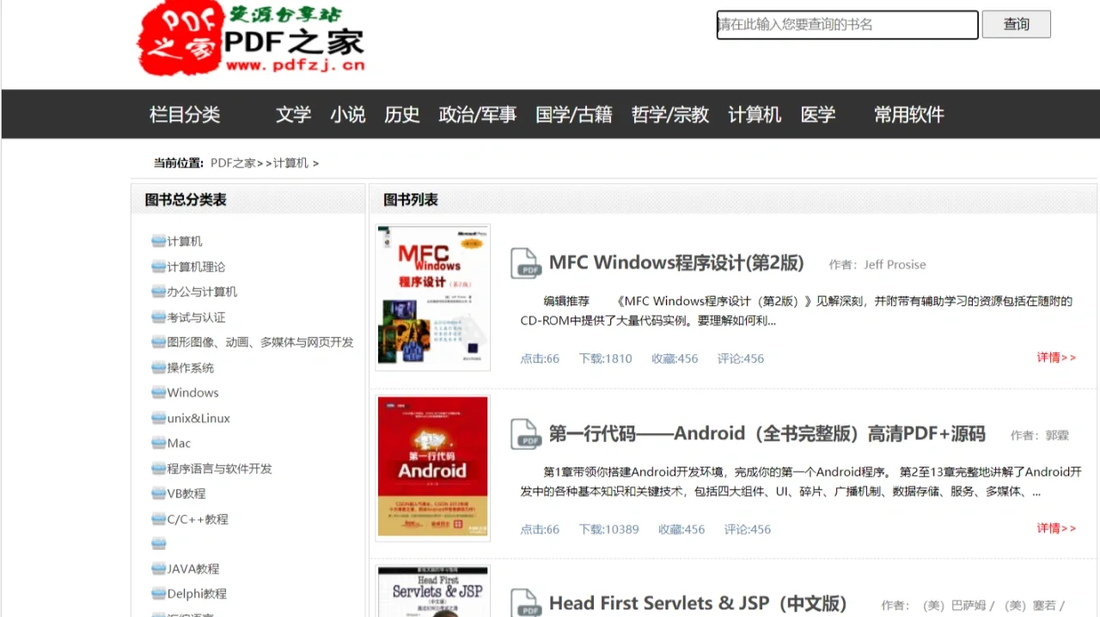
Task: Focus the book name search field
Action: (847, 24)
